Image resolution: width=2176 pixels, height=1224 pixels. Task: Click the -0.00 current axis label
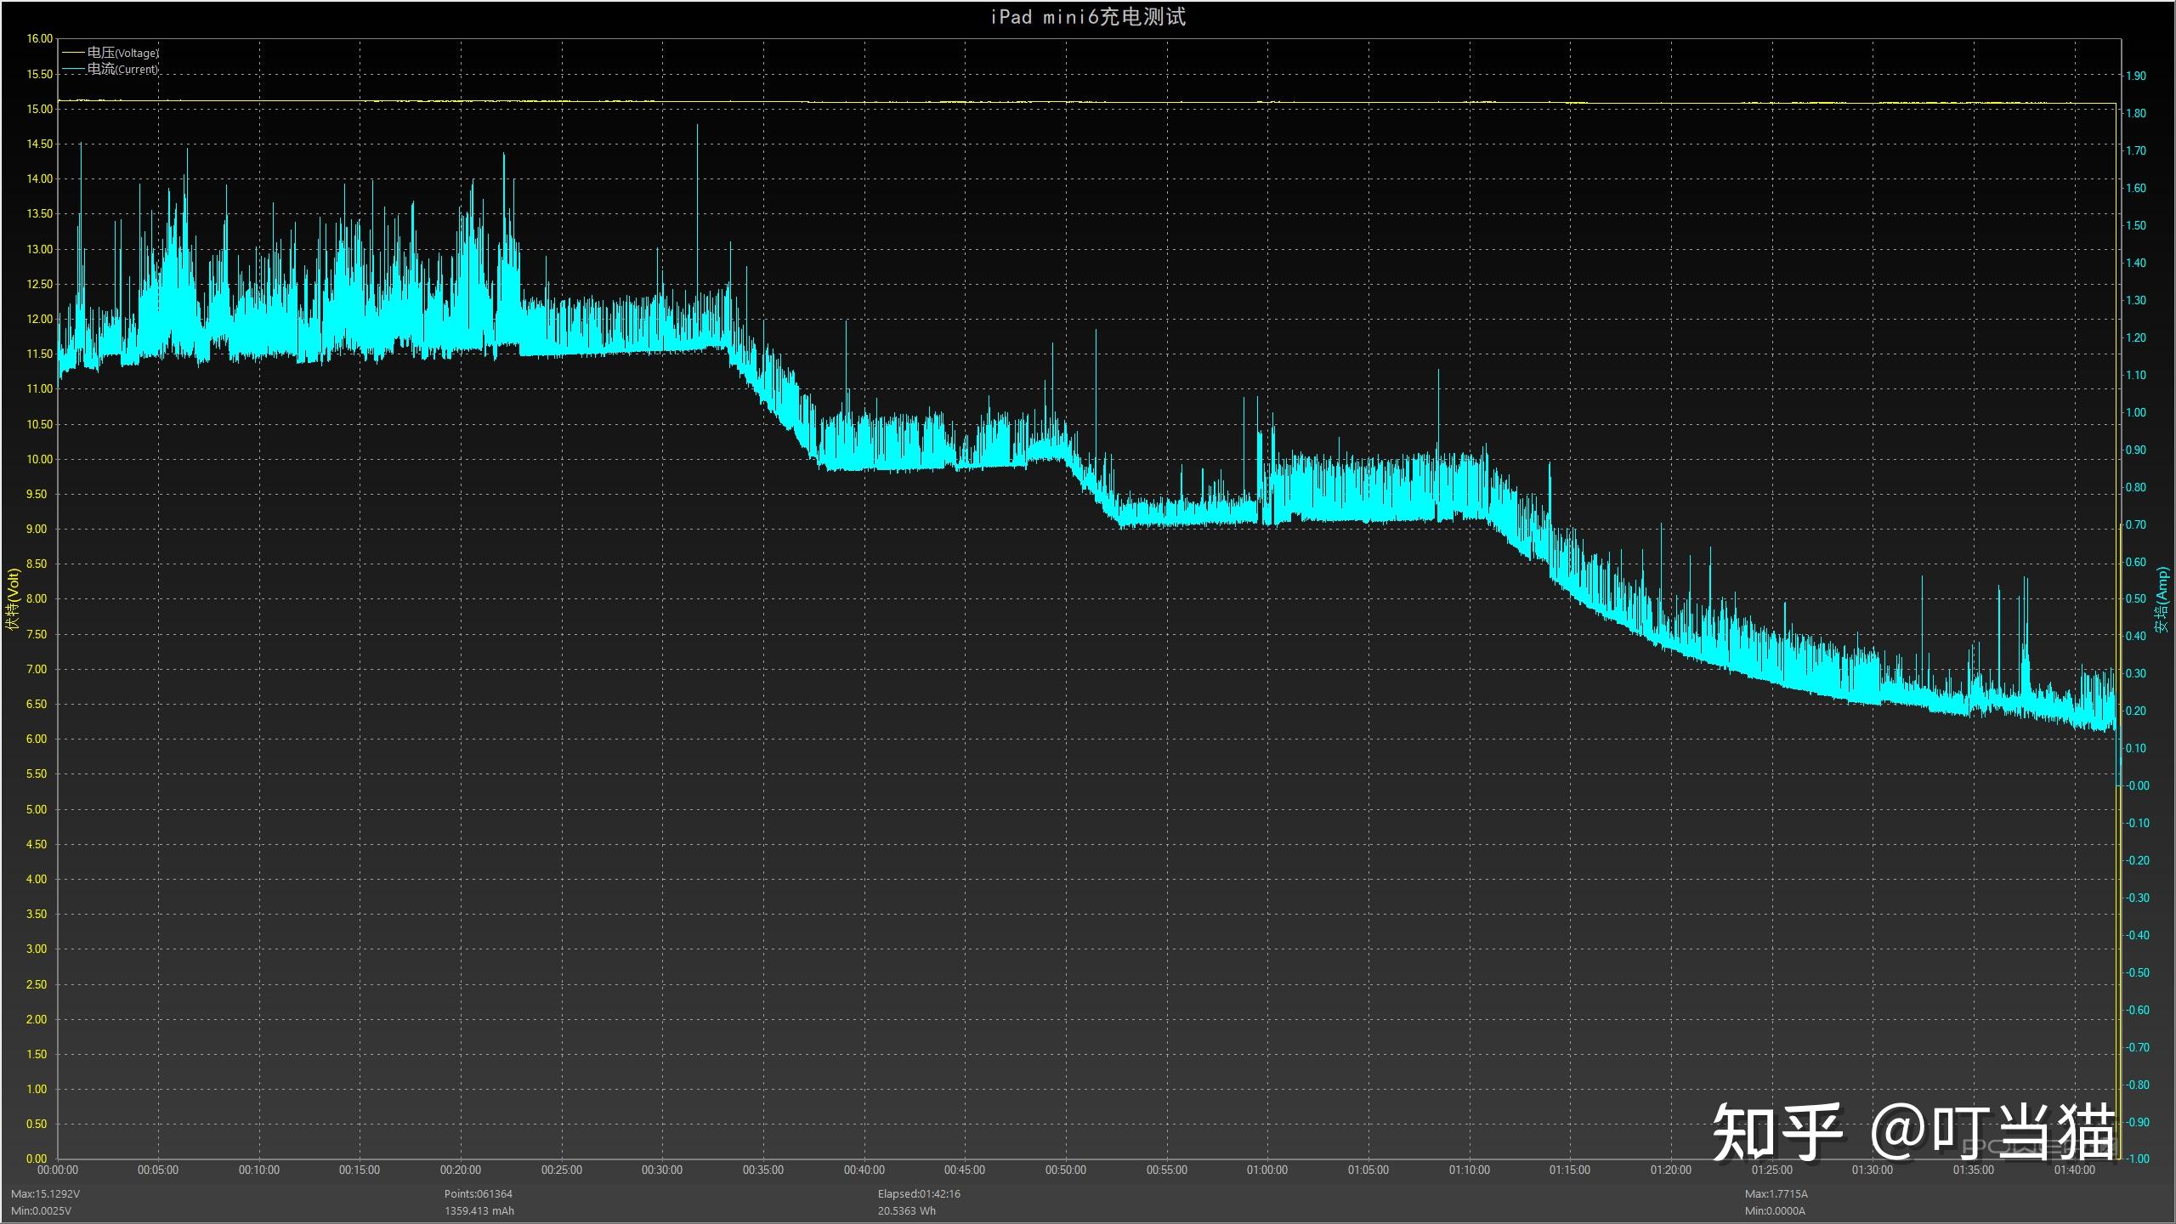click(2137, 785)
